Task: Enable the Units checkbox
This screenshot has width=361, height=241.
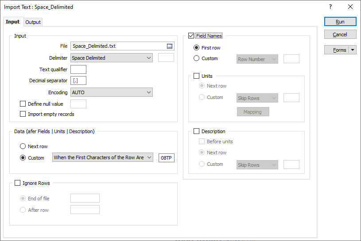Action: tap(196, 76)
